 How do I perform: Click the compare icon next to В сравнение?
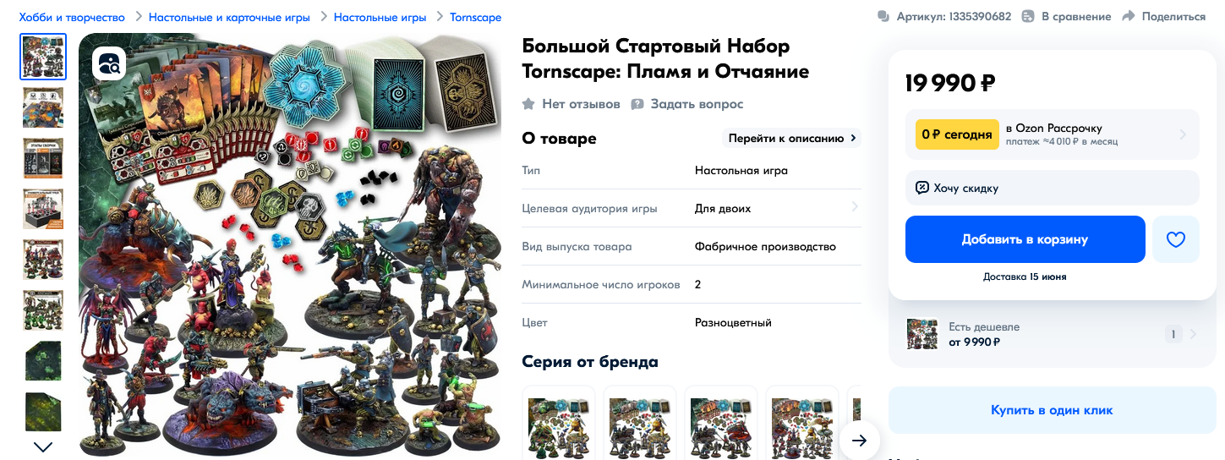tap(1028, 16)
